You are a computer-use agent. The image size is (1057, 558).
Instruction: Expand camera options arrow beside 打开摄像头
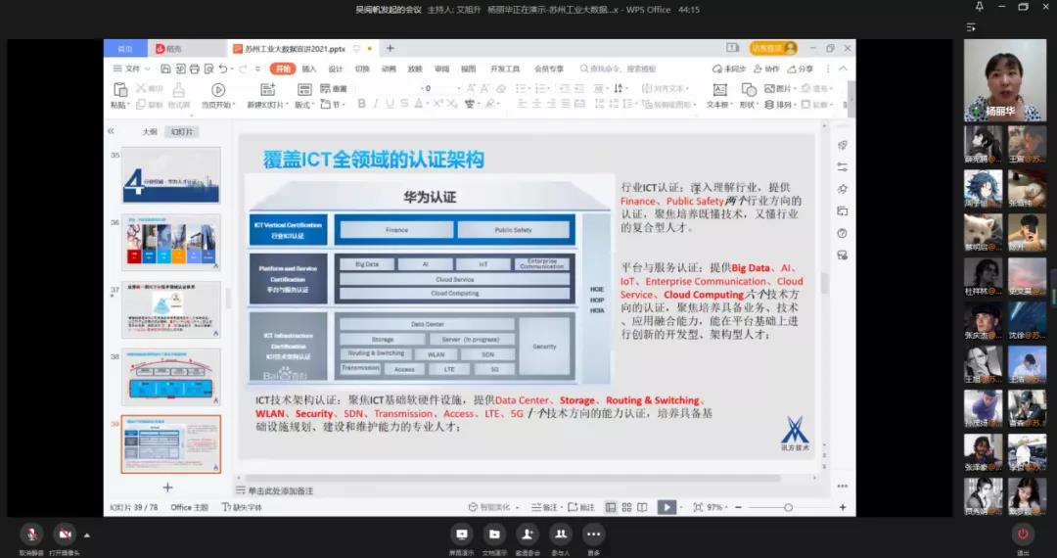(x=86, y=535)
